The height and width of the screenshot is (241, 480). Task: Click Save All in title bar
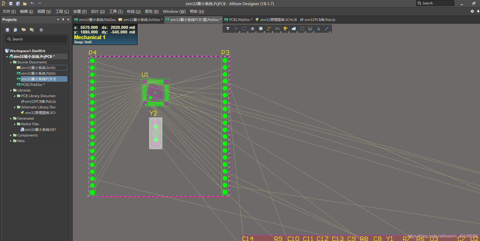(x=18, y=4)
